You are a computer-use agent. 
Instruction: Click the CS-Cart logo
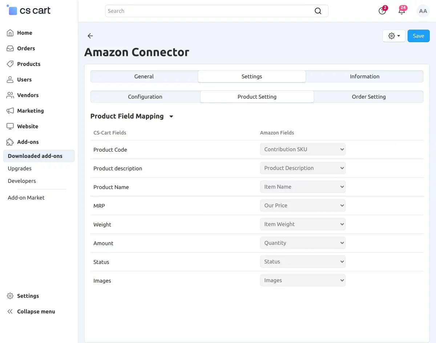tap(29, 11)
